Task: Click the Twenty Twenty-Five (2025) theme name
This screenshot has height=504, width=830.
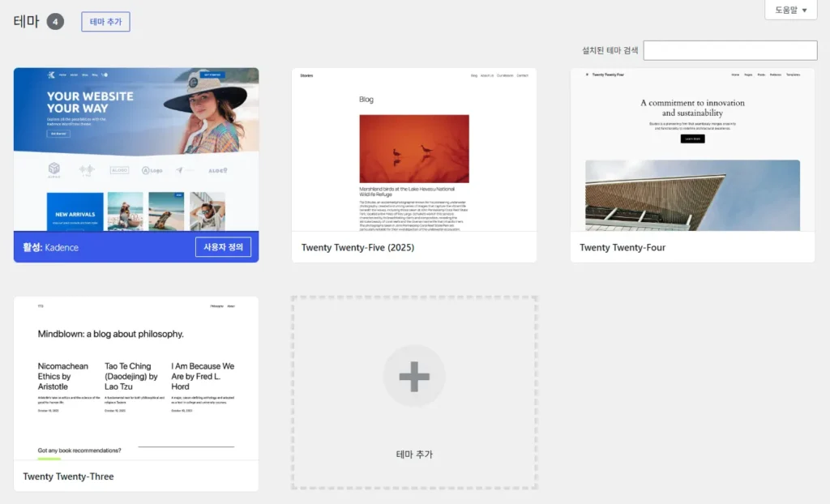Action: (x=357, y=247)
